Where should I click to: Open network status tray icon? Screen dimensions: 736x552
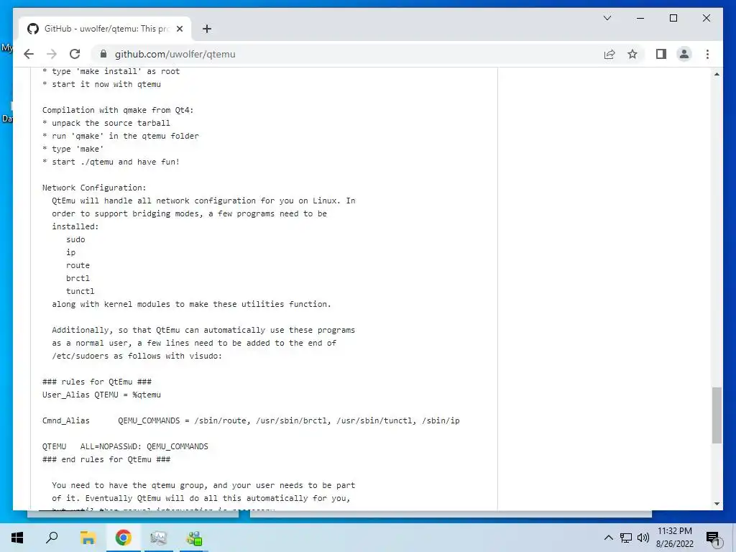click(626, 538)
